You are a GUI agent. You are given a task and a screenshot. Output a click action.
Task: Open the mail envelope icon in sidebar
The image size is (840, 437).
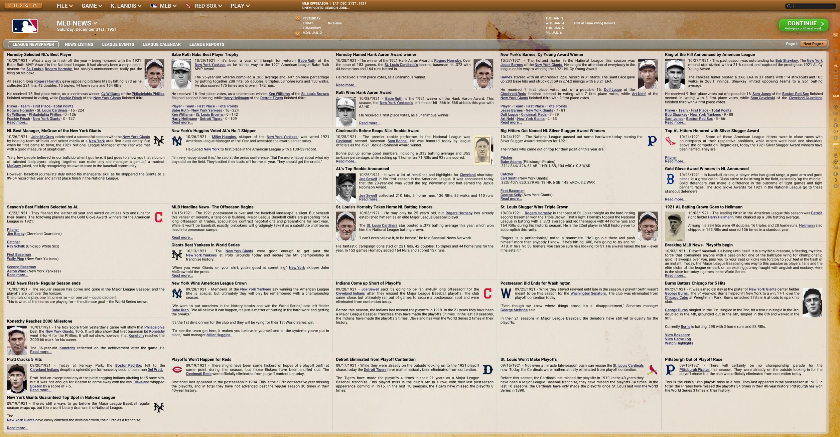point(836,77)
